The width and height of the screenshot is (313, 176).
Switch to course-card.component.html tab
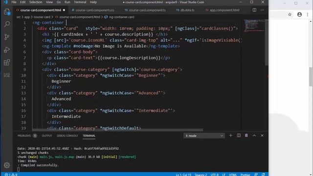coord(41,10)
